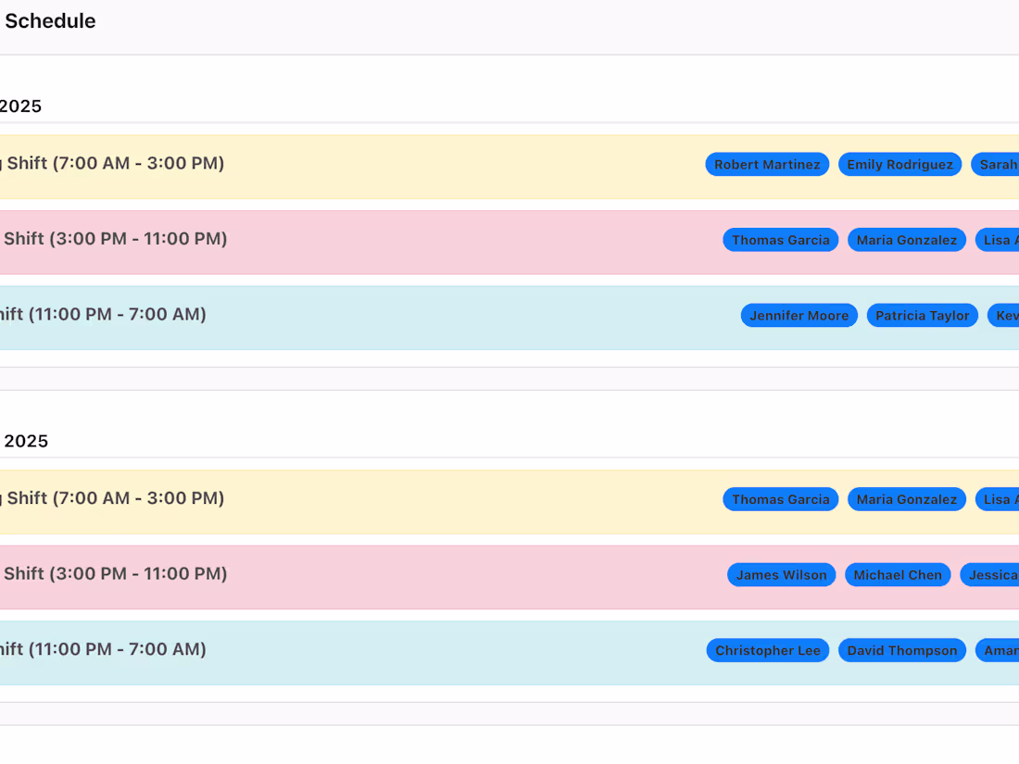Viewport: 1019px width, 764px height.
Task: Click Patricia Taylor's assignment badge
Action: tap(922, 315)
